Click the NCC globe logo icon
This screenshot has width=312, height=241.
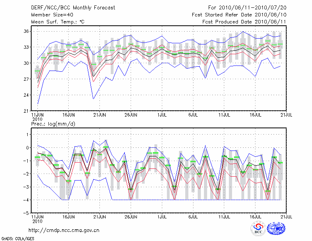(276, 229)
